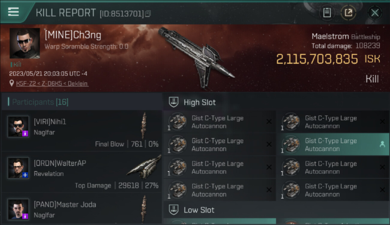Viewport: 390px width, 225px height.
Task: Click the X on first autocannon
Action: (269, 121)
